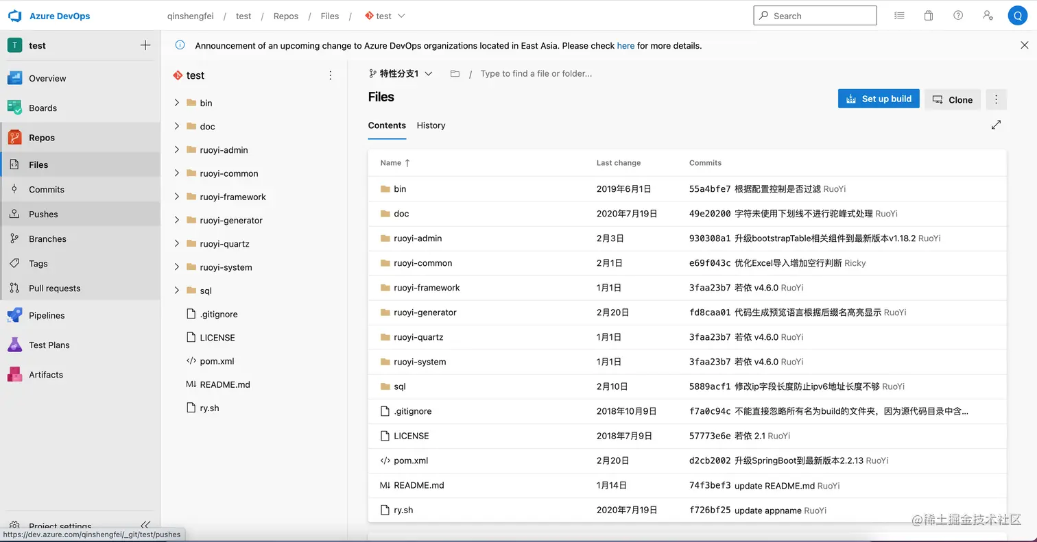This screenshot has height=542, width=1037.
Task: Open the Q user avatar menu
Action: pyautogui.click(x=1017, y=16)
